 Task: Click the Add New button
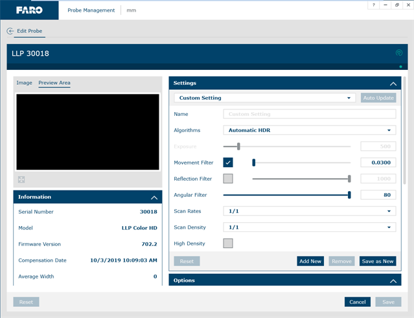pos(310,261)
